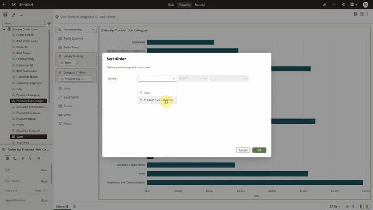Screen dimensions: 373x210
Task: Select the Product Container column
Action: coord(28,113)
